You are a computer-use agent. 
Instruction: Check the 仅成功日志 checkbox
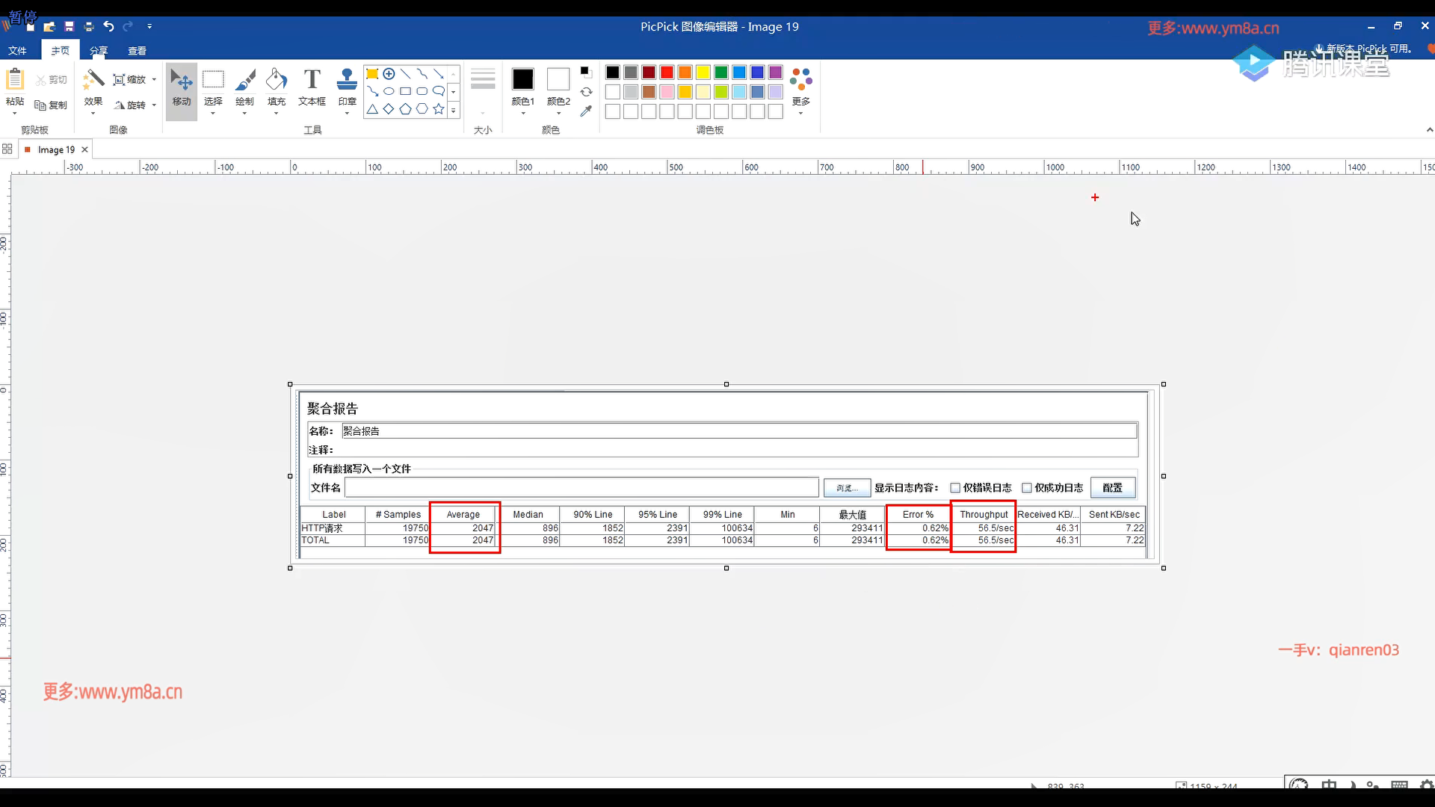[1027, 488]
